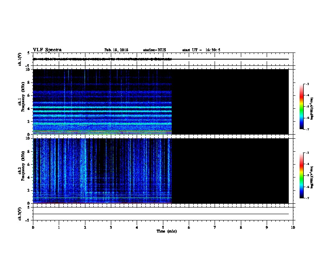Click the "VLF Spectra" plot title

coord(47,50)
